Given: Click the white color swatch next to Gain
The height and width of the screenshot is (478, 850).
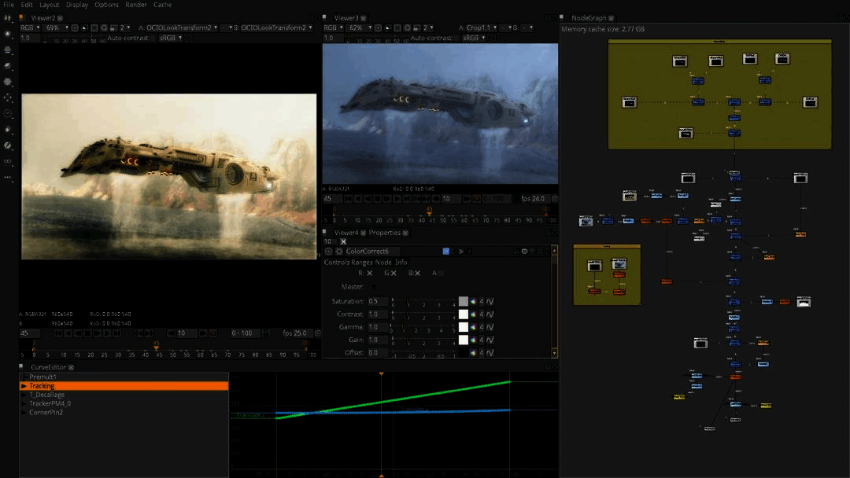Looking at the screenshot, I should [x=463, y=340].
